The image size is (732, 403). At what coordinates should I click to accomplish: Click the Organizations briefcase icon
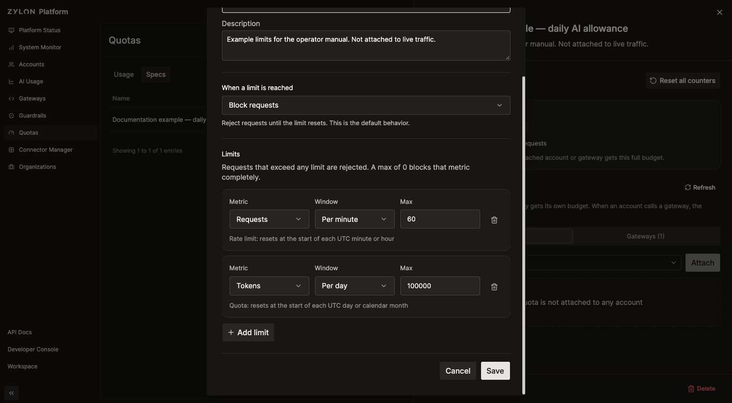11,167
